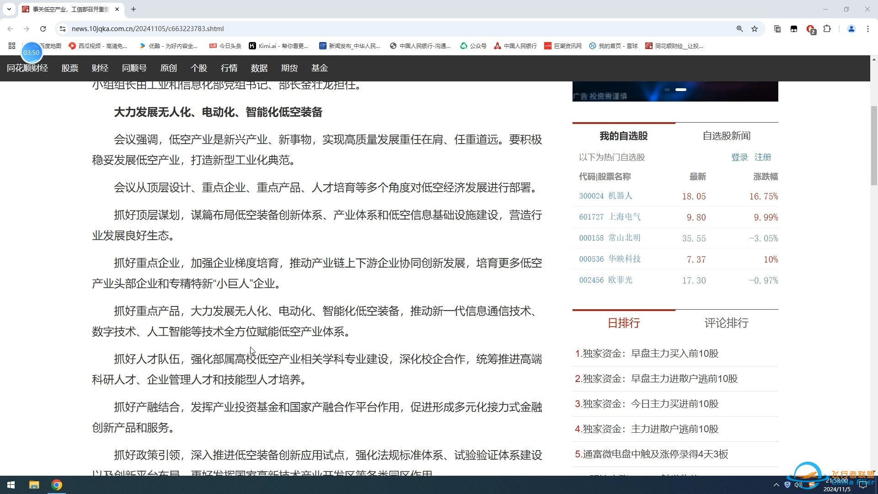Open the 同花顺财经 bookmark
The height and width of the screenshot is (494, 878).
click(x=674, y=46)
